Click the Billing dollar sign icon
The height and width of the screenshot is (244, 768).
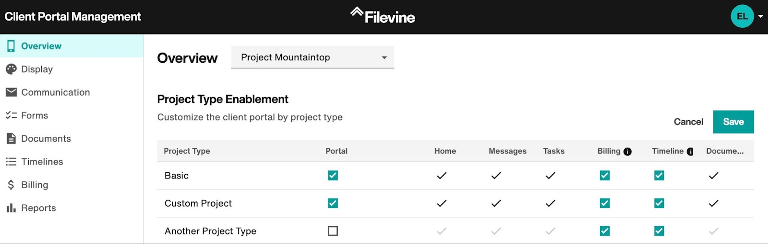pyautogui.click(x=11, y=185)
